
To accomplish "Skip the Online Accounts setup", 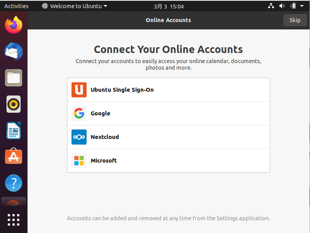I will pyautogui.click(x=295, y=20).
